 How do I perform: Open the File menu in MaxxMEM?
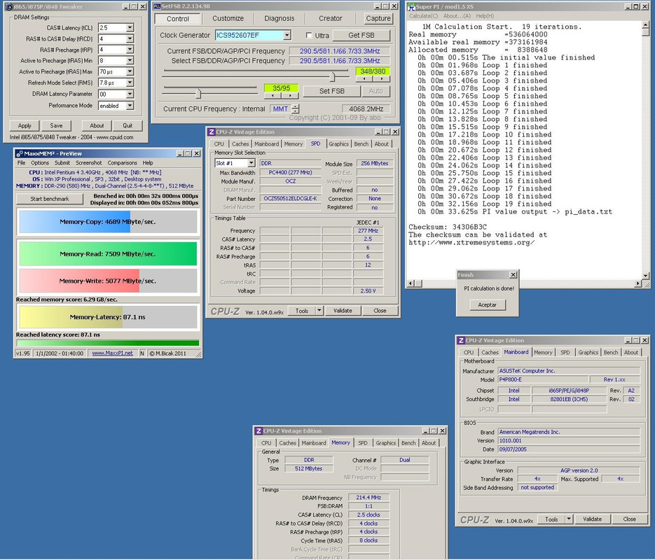pos(21,162)
